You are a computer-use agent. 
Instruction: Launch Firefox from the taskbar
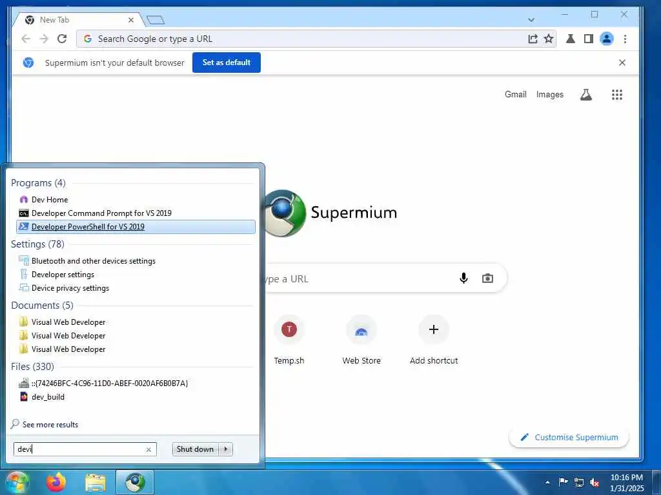(x=57, y=482)
